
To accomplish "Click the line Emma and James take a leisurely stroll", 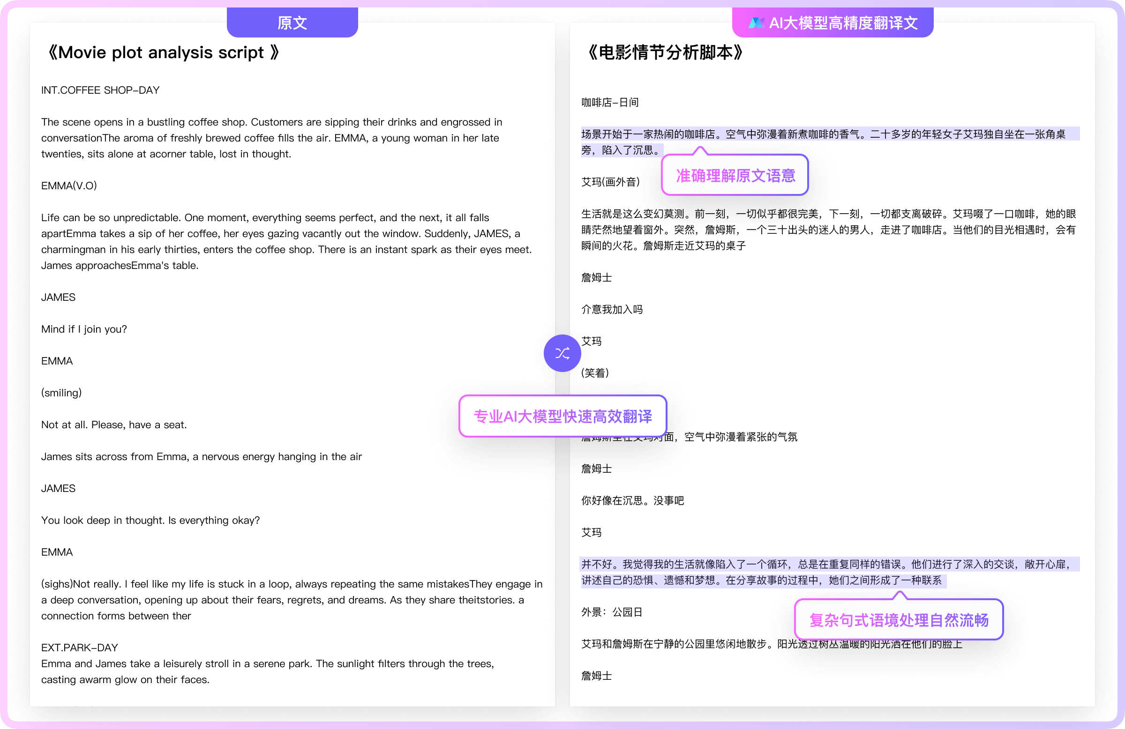I will tap(268, 671).
